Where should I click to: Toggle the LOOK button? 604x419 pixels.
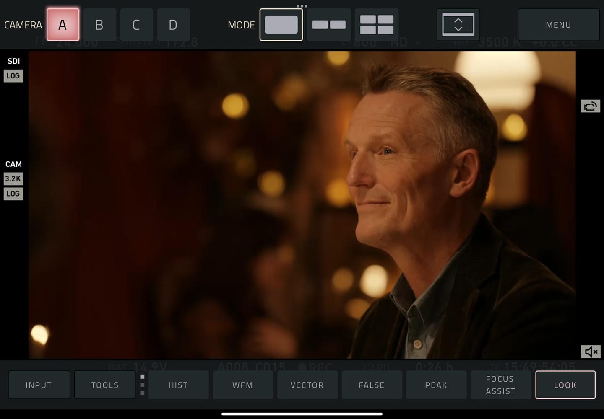[x=565, y=385]
